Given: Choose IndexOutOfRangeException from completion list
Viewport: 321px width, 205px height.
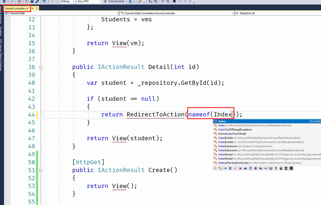Looking at the screenshot, I should pyautogui.click(x=235, y=130).
